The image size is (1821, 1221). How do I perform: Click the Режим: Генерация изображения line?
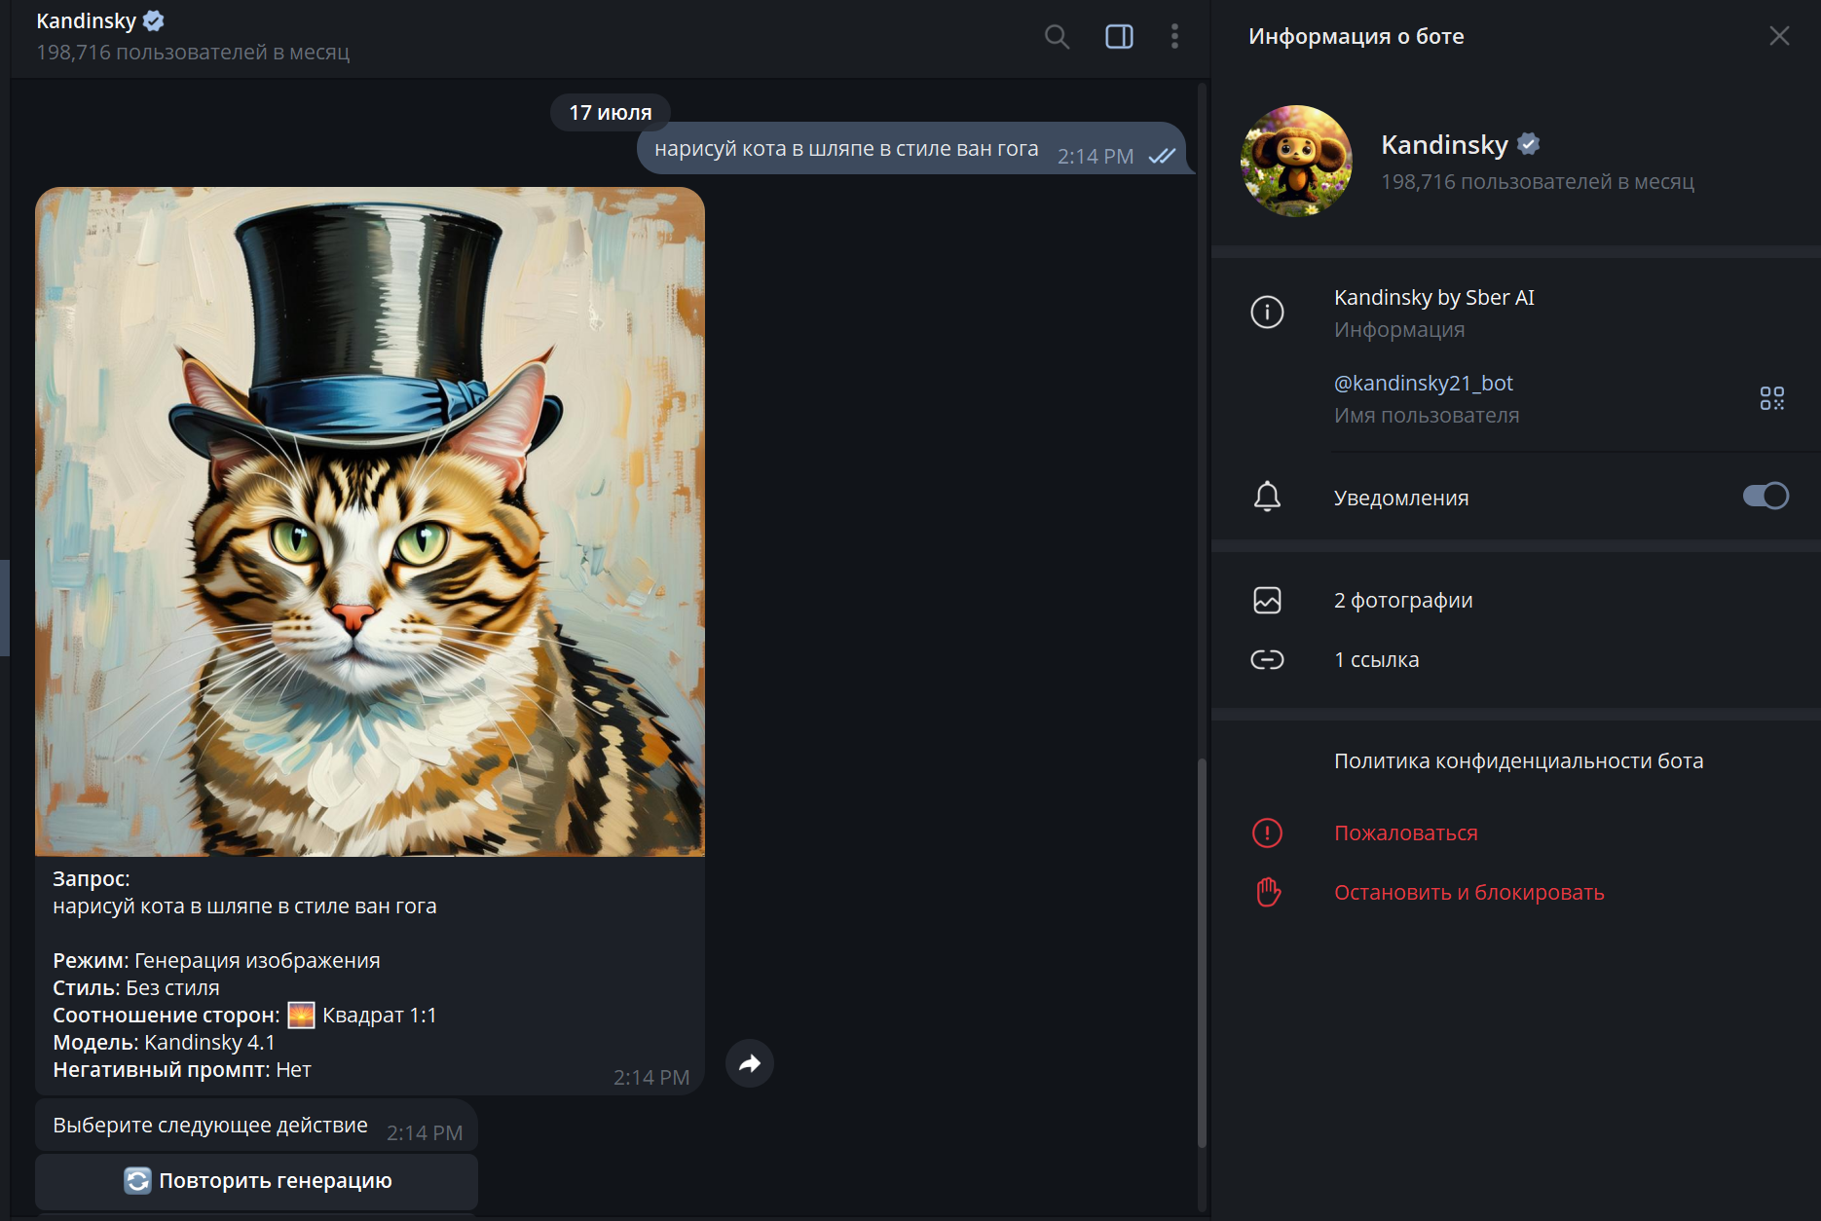216,960
